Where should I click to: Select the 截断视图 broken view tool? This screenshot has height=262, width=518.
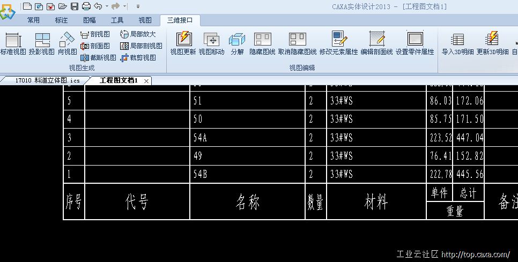coord(99,58)
